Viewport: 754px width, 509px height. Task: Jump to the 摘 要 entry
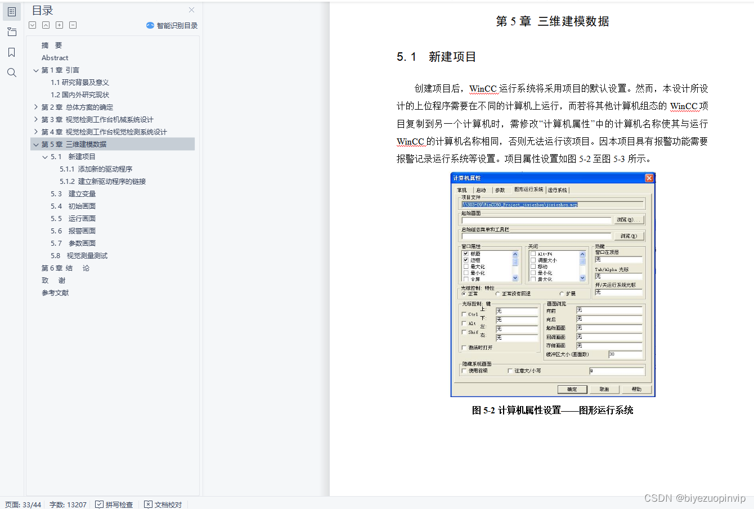click(52, 46)
